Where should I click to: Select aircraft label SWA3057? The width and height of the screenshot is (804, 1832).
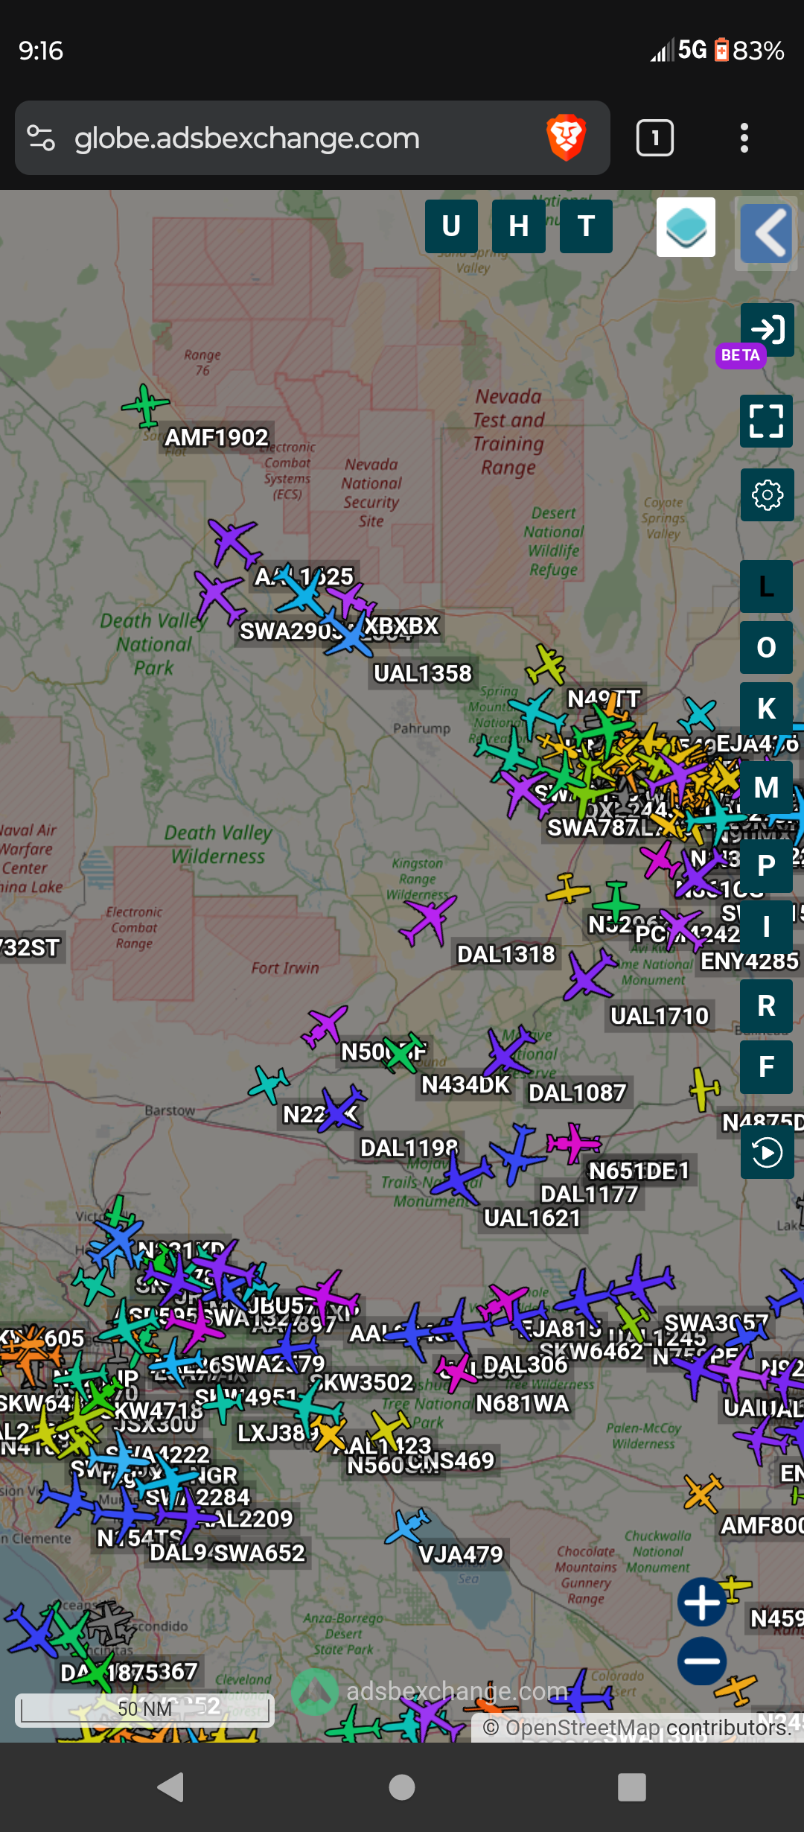[716, 1322]
